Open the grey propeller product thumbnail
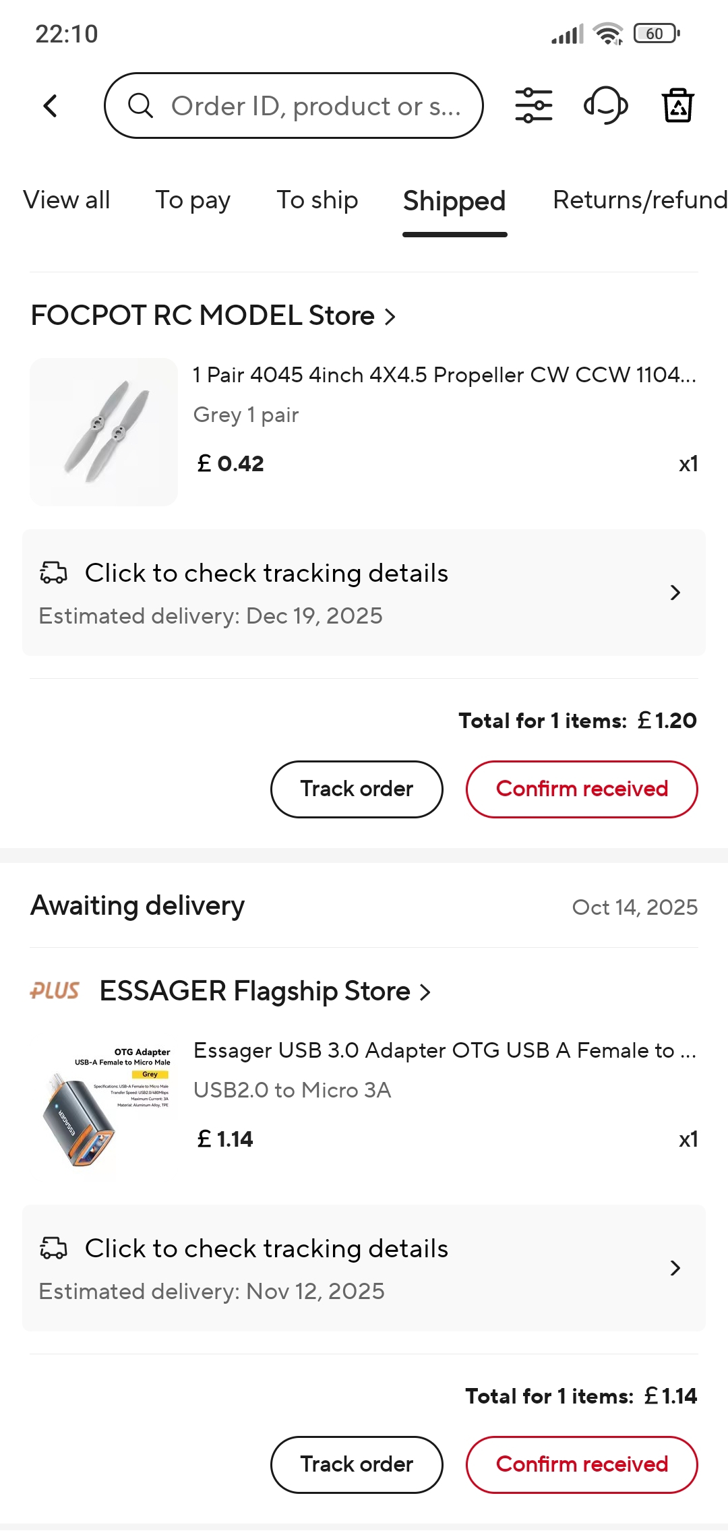728x1535 pixels. [104, 432]
